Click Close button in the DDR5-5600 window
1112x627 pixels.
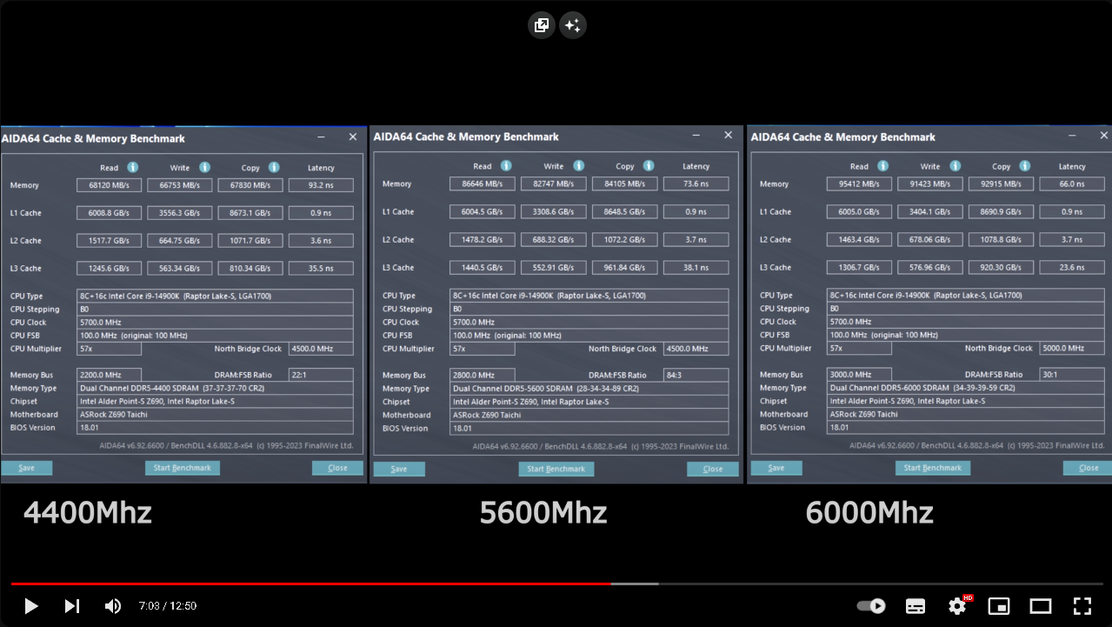[x=713, y=469]
